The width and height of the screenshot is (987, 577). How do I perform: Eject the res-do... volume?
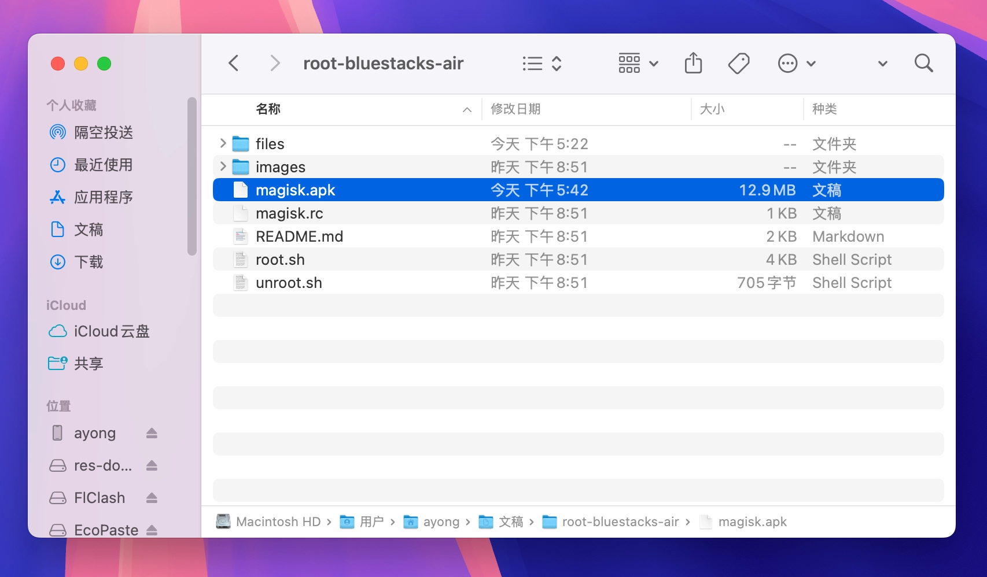(152, 465)
